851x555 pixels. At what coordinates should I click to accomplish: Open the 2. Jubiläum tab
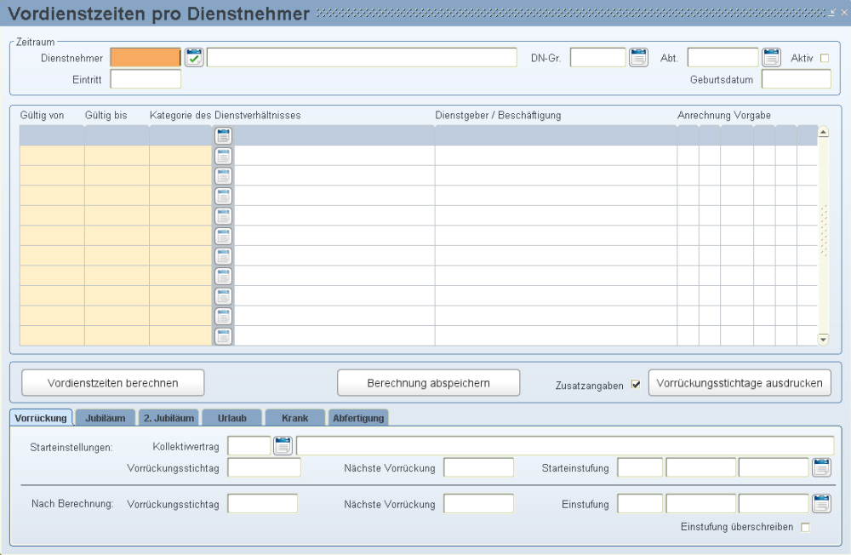tap(168, 418)
